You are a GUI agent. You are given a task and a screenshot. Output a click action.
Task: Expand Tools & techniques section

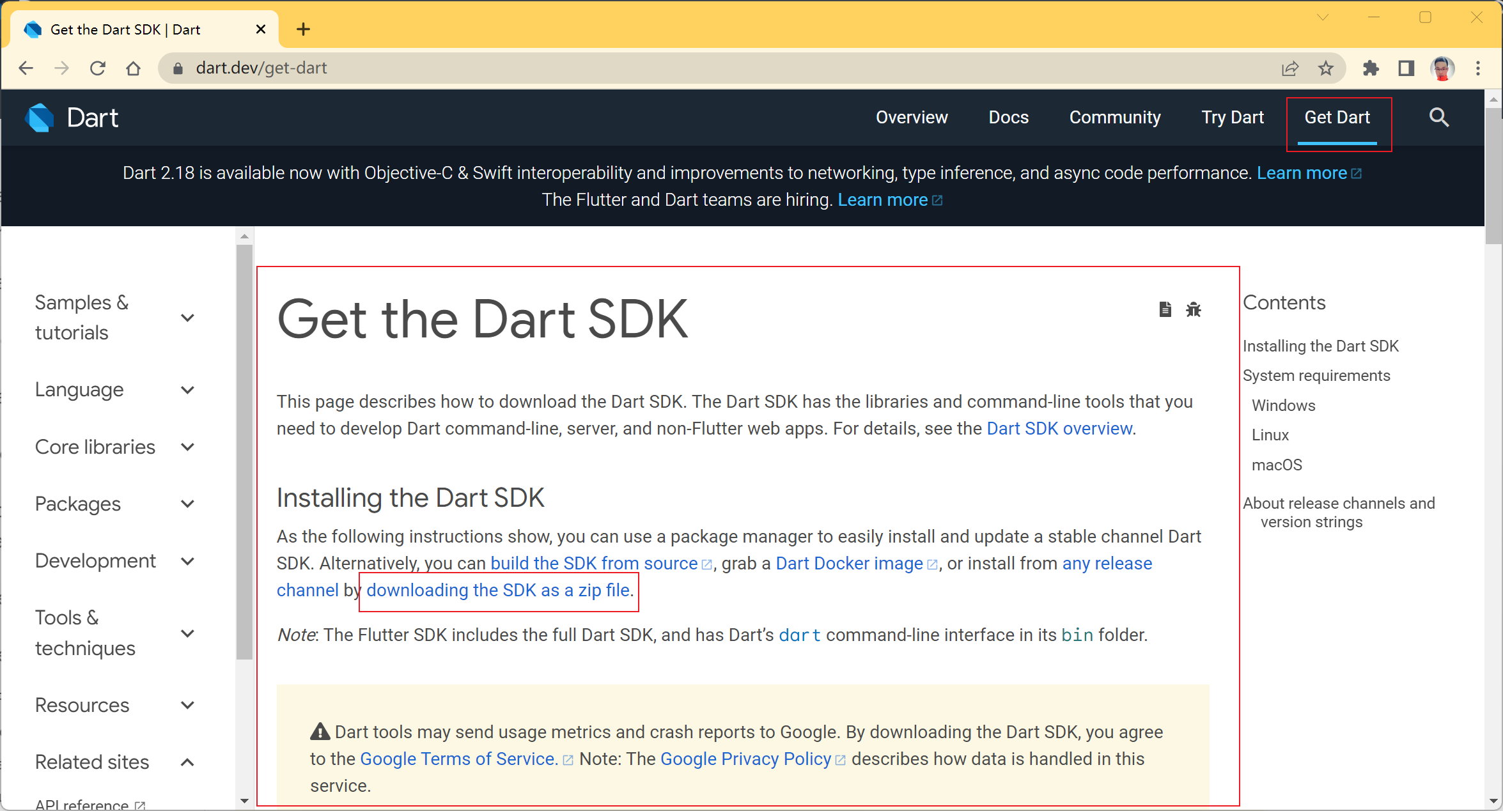(x=115, y=633)
